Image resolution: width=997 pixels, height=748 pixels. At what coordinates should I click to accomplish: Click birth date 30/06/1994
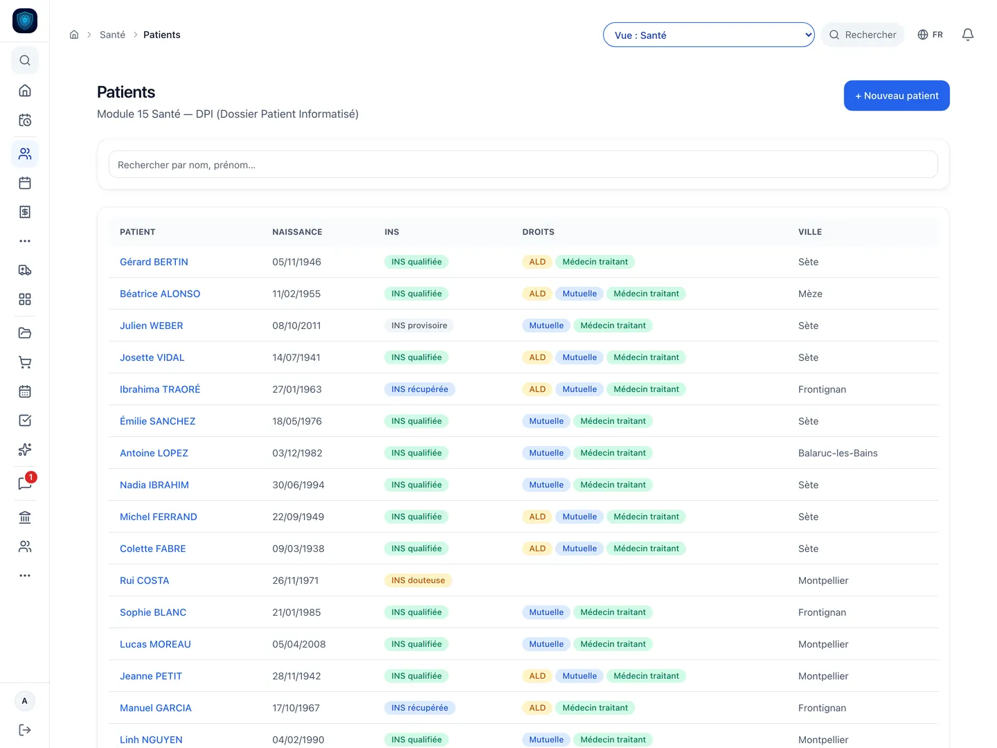(x=298, y=485)
